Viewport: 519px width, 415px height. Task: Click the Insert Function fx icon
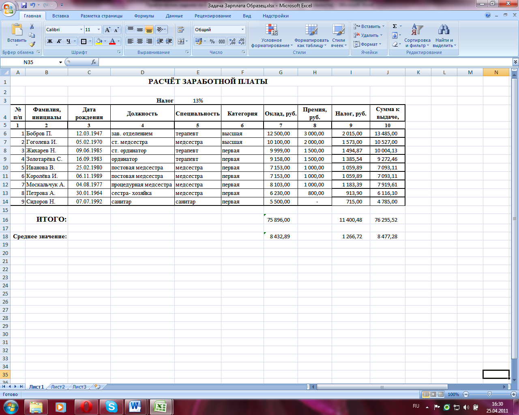coord(94,62)
